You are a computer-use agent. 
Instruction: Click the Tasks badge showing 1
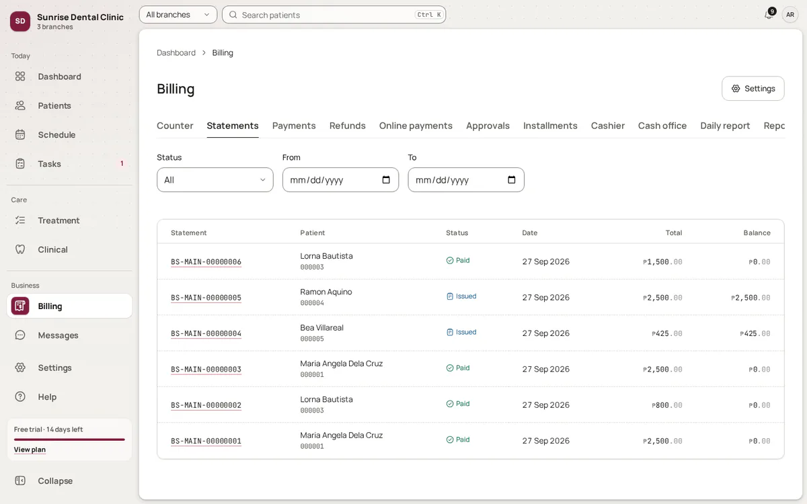tap(122, 163)
